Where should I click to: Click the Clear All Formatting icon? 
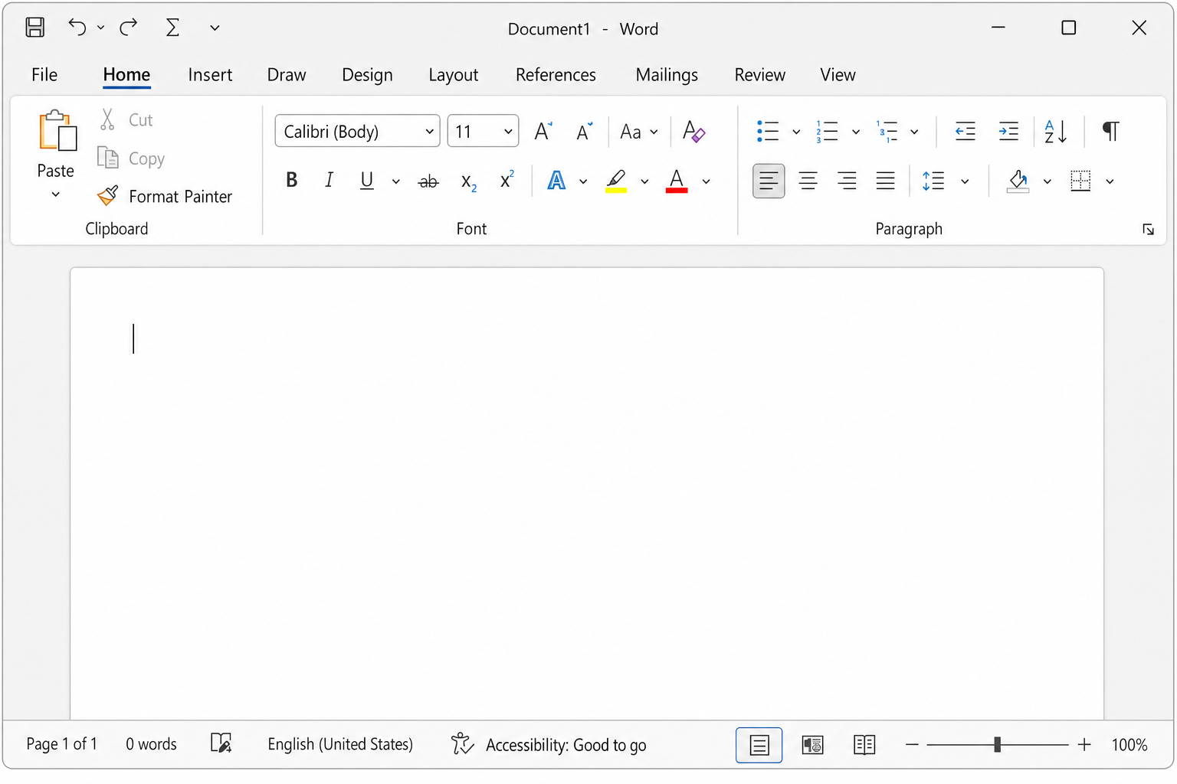[693, 132]
